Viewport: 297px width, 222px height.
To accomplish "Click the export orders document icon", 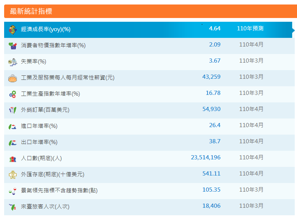I will tap(13, 110).
